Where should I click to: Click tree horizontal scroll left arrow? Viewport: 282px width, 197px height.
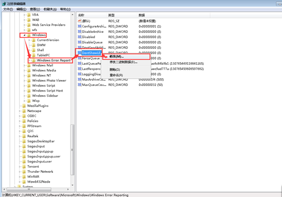5,189
